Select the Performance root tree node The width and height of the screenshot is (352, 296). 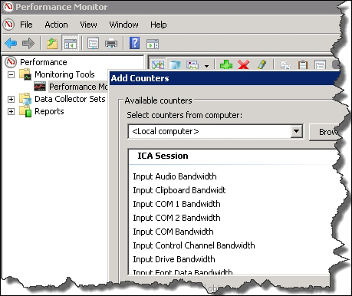44,62
